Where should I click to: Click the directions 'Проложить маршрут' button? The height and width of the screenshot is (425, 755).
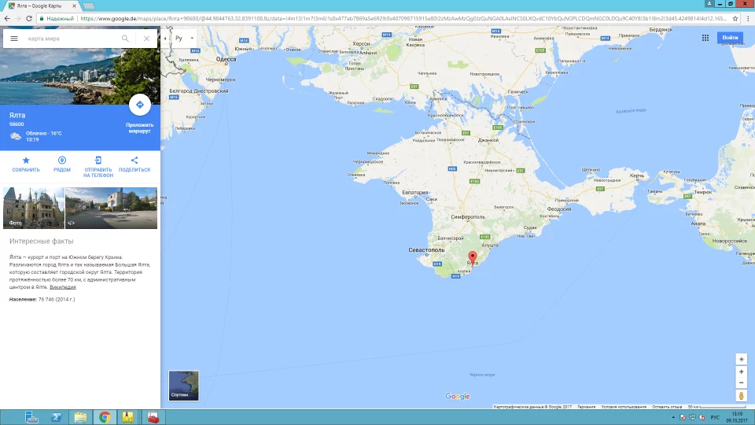[140, 105]
